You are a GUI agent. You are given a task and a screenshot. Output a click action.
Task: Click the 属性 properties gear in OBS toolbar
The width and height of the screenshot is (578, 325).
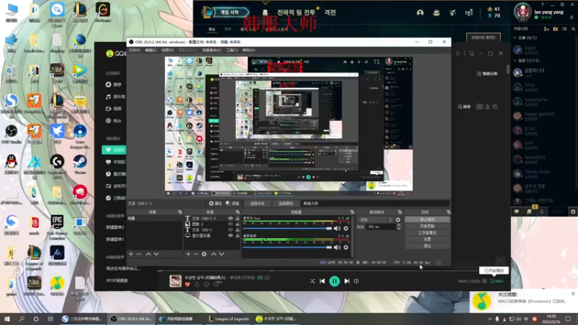[215, 204]
